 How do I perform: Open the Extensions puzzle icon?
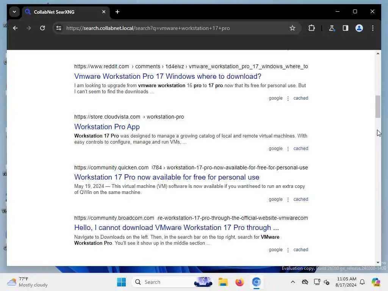(311, 28)
